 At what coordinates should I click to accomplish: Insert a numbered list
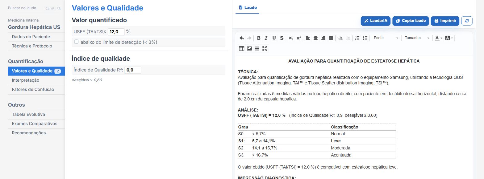pos(357,38)
